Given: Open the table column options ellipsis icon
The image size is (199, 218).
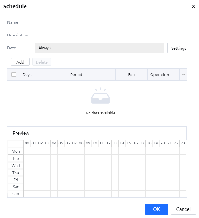Looking at the screenshot, I should click(x=183, y=74).
